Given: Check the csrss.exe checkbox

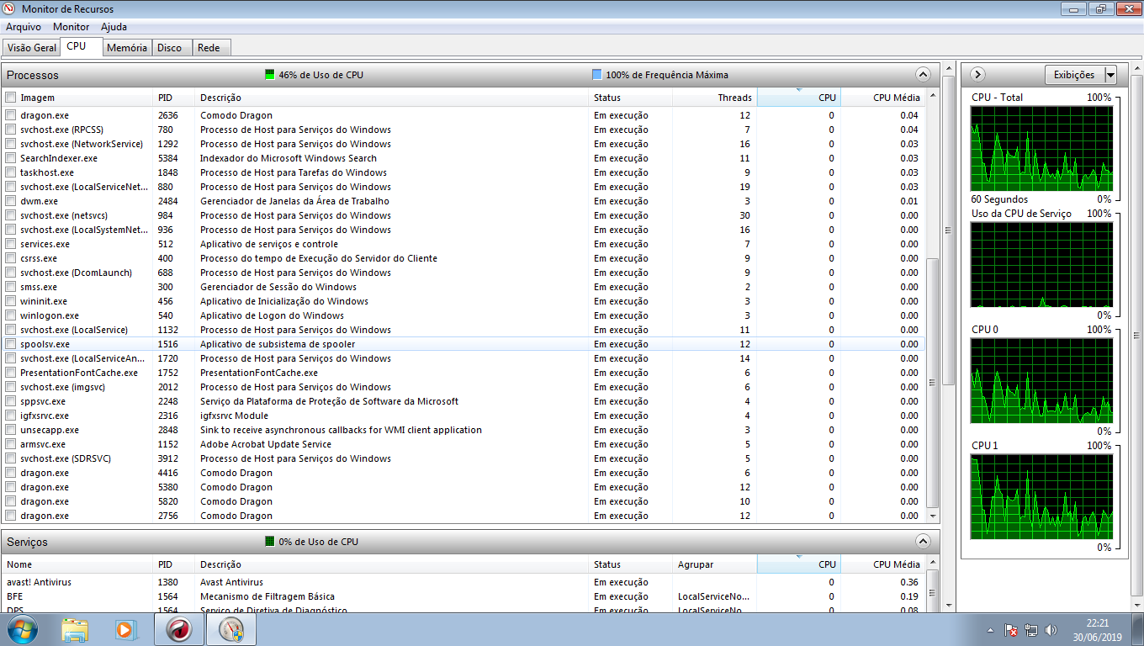Looking at the screenshot, I should 10,258.
